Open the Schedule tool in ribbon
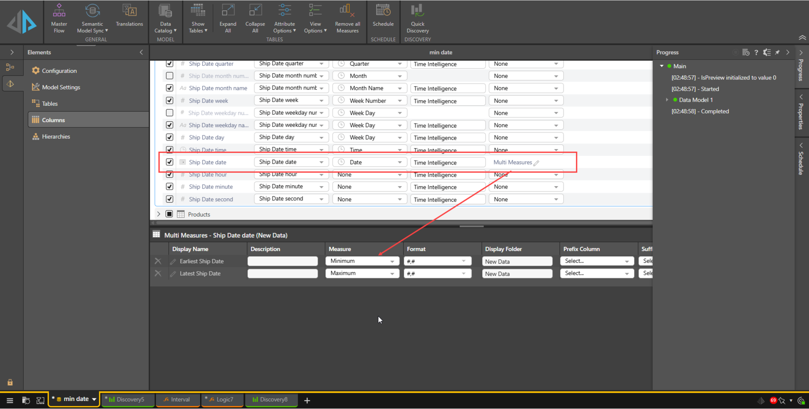The width and height of the screenshot is (809, 409). pos(383,16)
